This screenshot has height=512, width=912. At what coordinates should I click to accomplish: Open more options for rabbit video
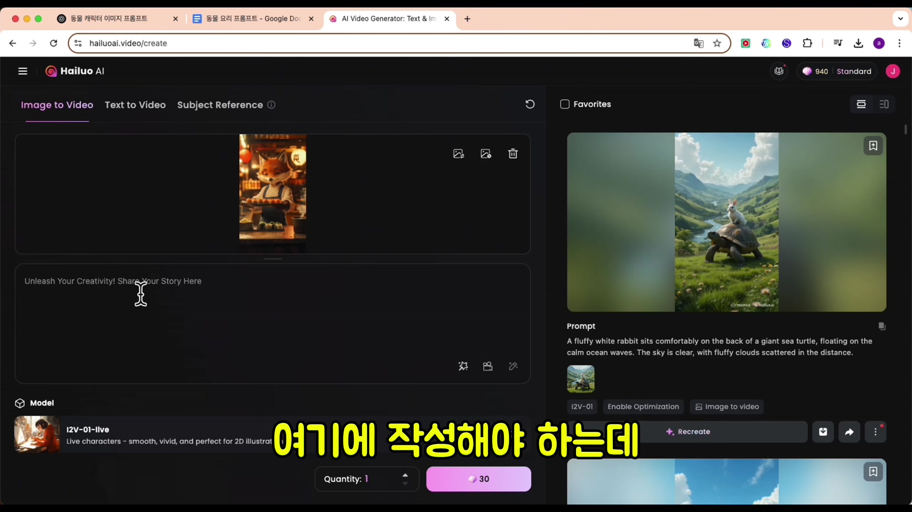tap(875, 432)
